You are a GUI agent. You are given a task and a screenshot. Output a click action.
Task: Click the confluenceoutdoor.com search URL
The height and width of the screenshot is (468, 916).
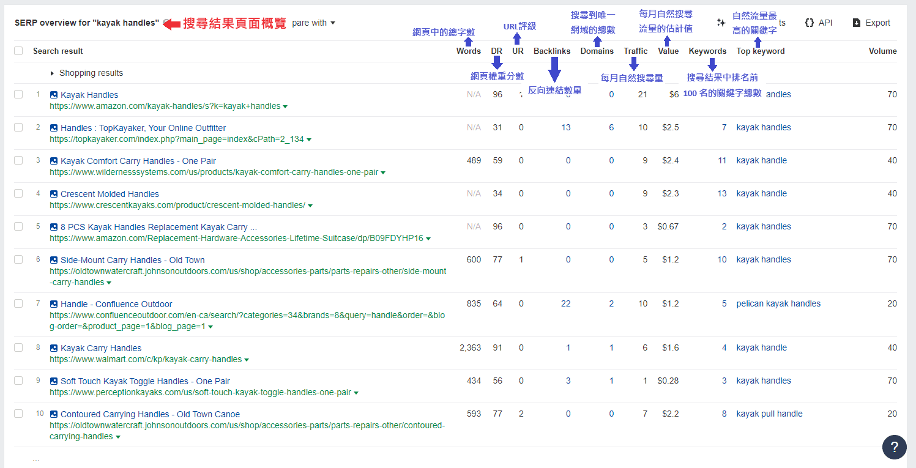click(247, 321)
